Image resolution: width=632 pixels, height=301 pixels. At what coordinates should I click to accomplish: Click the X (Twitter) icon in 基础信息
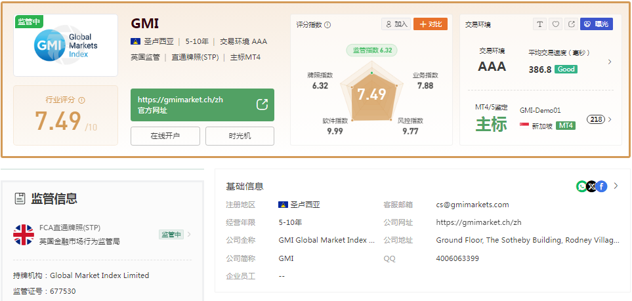pos(591,186)
